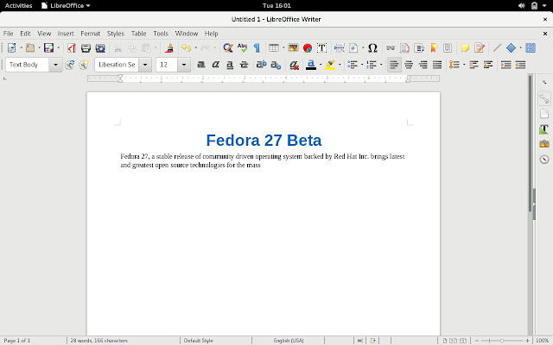Viewport: 553px width, 345px height.
Task: Increase paragraph spacing
Action: point(474,65)
